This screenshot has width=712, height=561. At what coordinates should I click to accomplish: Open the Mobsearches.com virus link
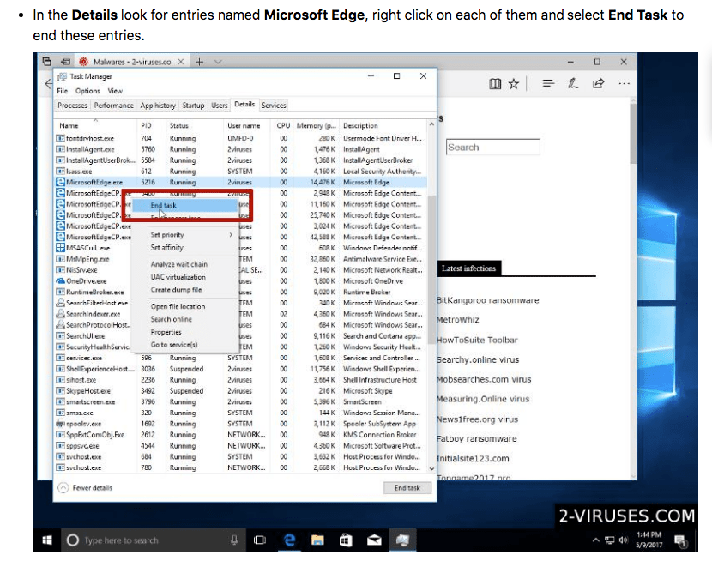(484, 379)
